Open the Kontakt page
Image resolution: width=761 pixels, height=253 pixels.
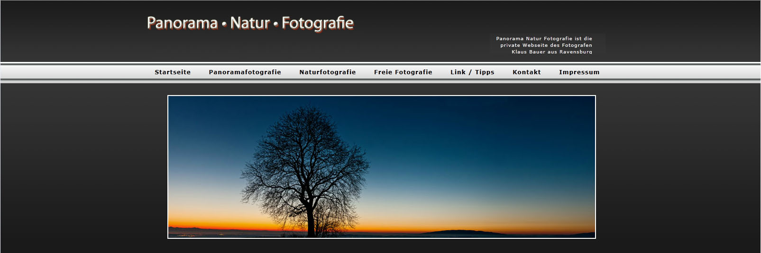526,72
